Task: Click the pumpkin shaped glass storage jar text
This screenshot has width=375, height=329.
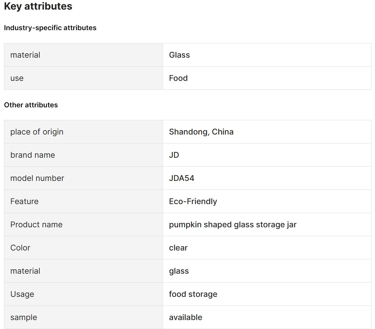Action: [233, 225]
